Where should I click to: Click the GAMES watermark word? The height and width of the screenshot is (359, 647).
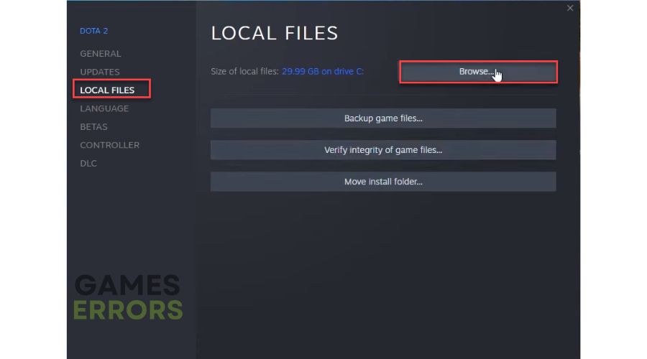(127, 285)
